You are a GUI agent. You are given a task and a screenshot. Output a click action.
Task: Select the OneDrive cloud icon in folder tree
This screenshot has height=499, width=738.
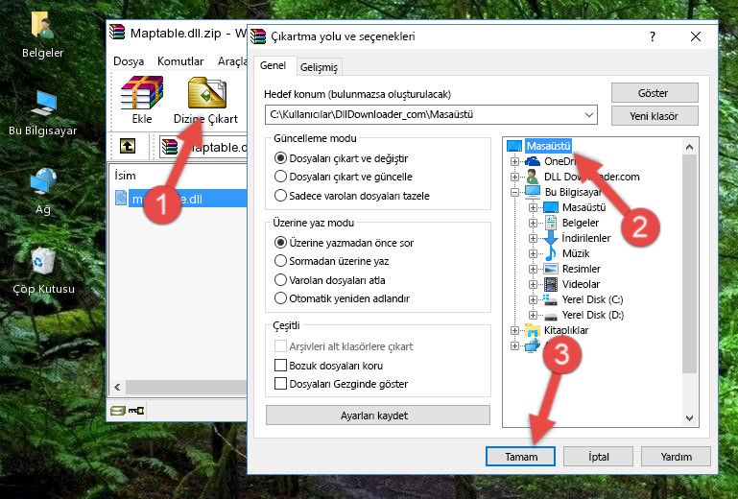click(533, 161)
